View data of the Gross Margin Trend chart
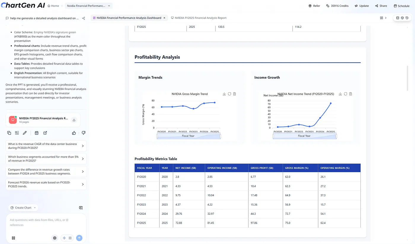Image resolution: width=415 pixels, height=244 pixels. pyautogui.click(x=234, y=94)
